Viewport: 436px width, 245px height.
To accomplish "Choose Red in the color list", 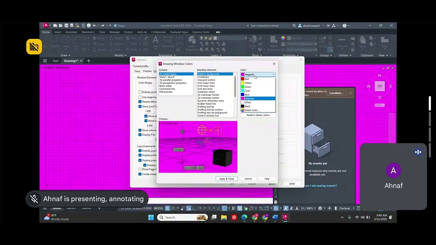I will click(258, 79).
